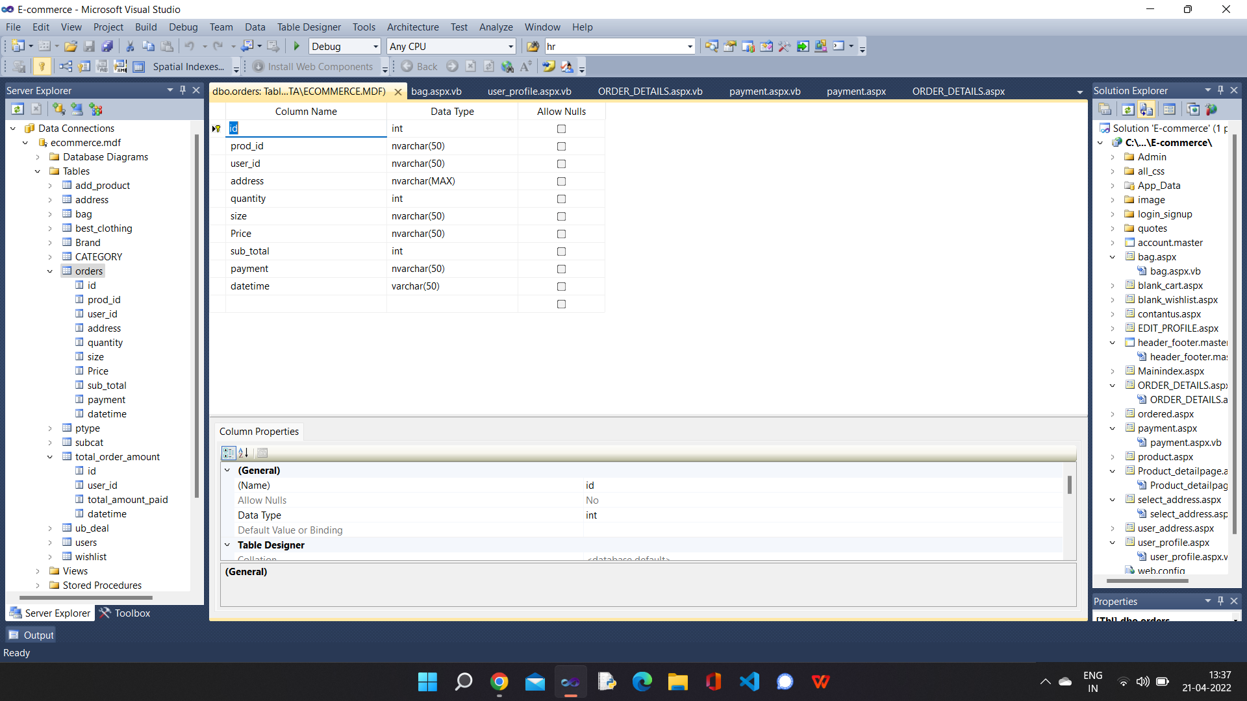The image size is (1247, 701).
Task: Open the Build menu
Action: pos(145,27)
